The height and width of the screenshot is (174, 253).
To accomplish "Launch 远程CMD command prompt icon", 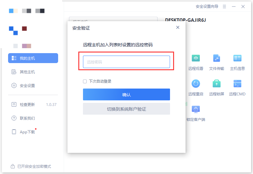I will [x=237, y=84].
